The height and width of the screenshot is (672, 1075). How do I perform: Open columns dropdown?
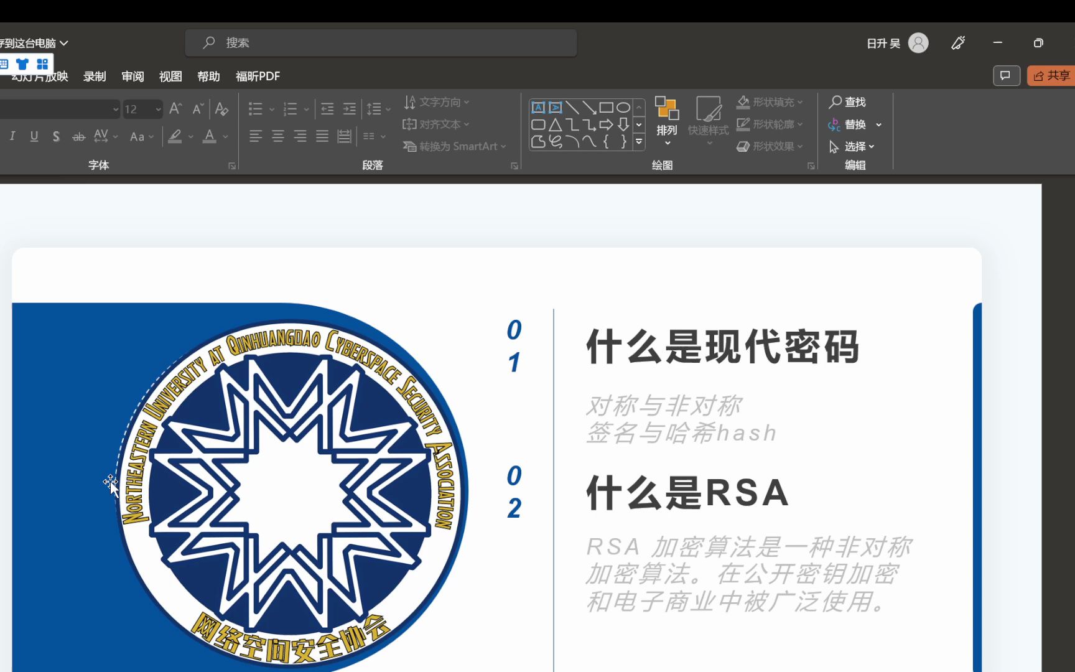coord(375,136)
